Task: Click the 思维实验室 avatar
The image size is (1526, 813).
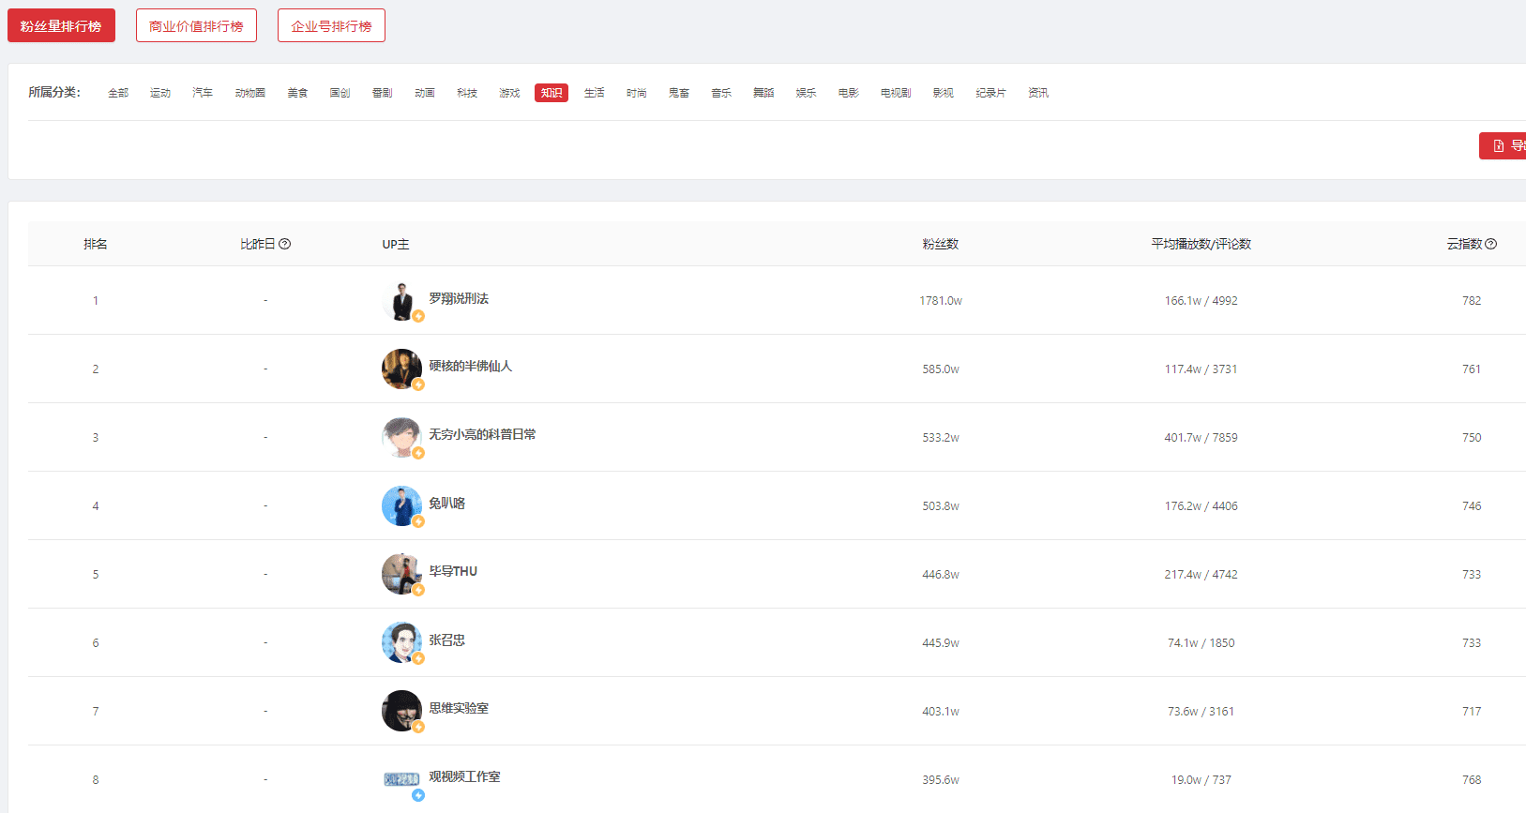Action: 401,711
